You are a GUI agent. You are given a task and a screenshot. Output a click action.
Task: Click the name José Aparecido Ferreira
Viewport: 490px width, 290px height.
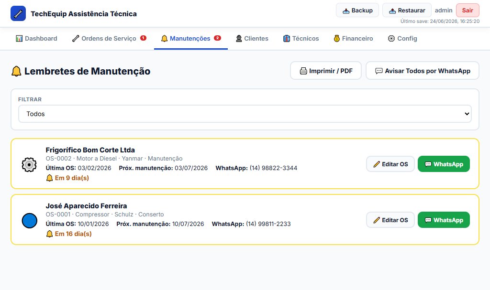coord(86,206)
